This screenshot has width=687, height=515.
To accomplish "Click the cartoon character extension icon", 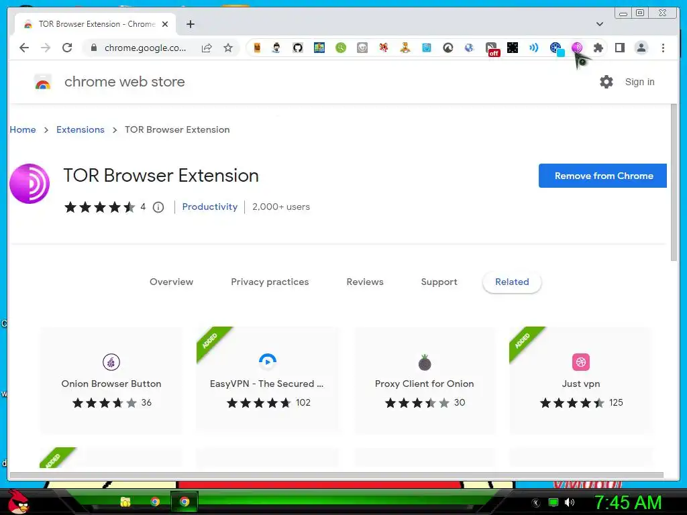I will click(276, 48).
